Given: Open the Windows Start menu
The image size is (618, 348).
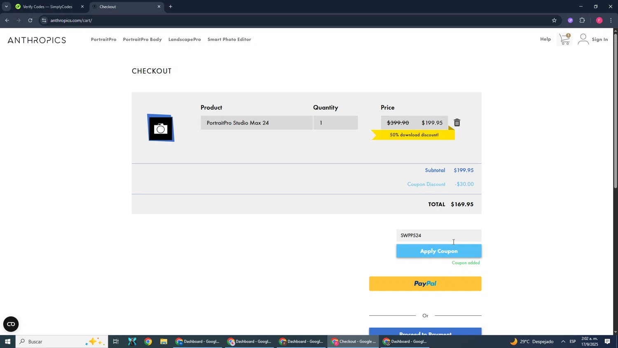Looking at the screenshot, I should tap(7, 342).
